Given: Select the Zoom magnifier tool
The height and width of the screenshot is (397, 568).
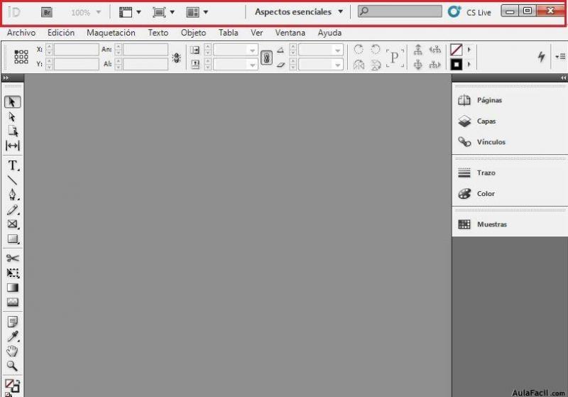Looking at the screenshot, I should (x=13, y=366).
